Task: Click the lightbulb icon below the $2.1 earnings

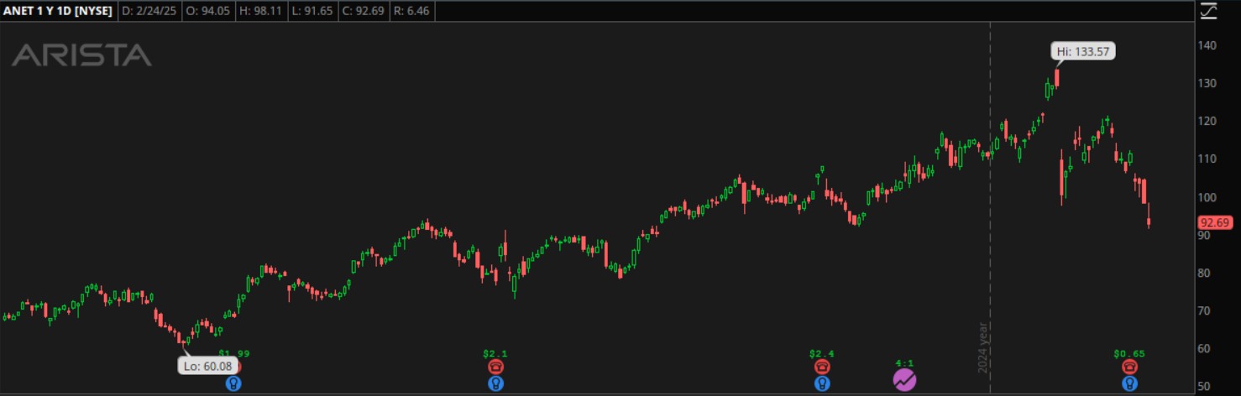Action: point(495,383)
